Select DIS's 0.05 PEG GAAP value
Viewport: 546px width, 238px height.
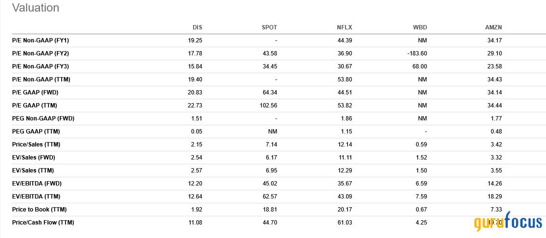tap(195, 132)
